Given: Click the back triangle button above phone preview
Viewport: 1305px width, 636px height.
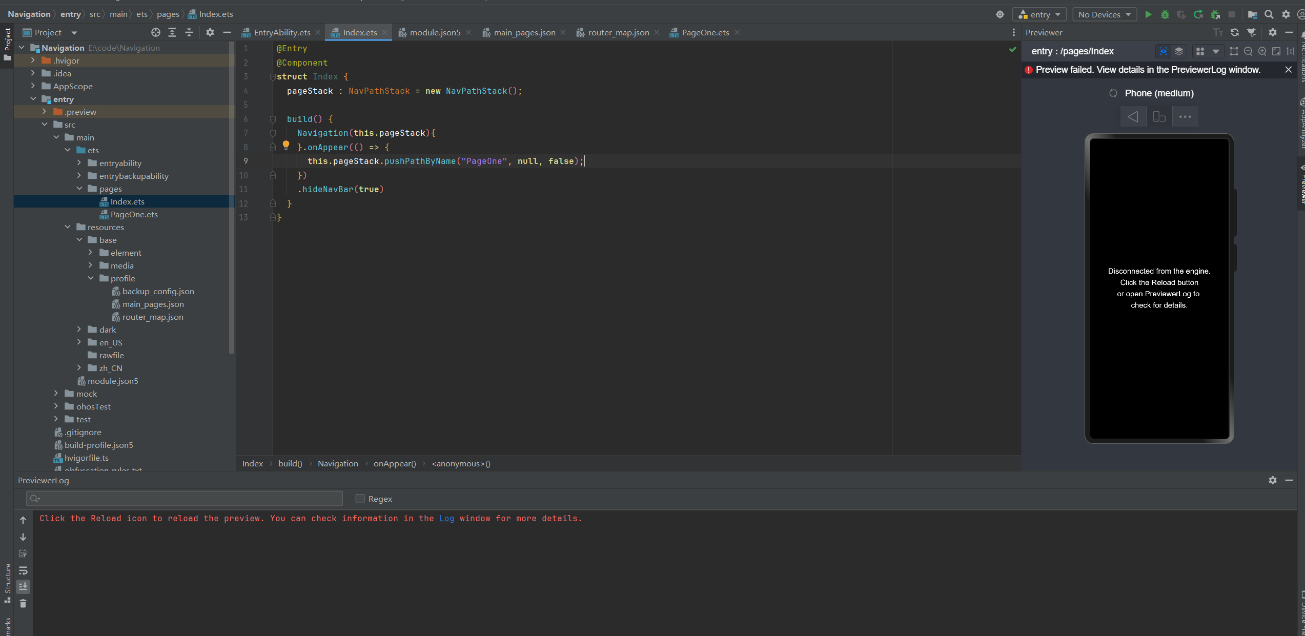Looking at the screenshot, I should (1133, 117).
